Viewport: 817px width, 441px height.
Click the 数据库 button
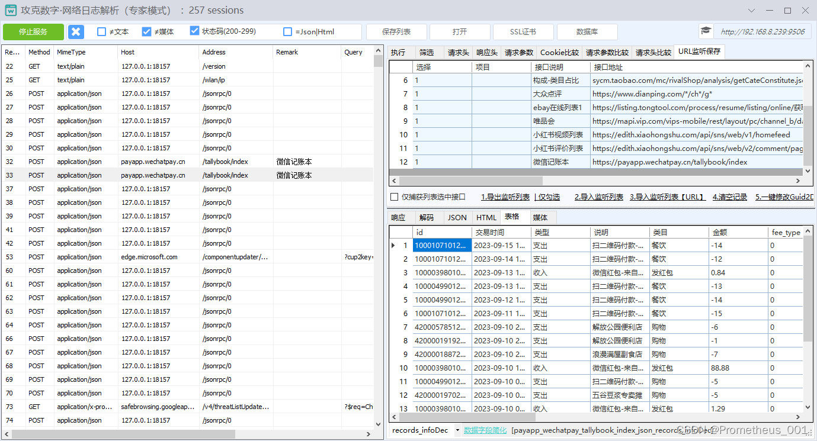pos(587,32)
